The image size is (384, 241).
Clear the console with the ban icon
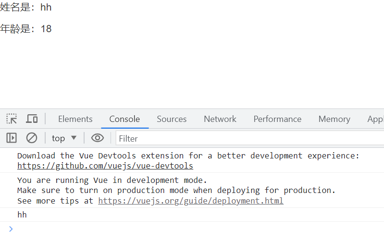(x=32, y=138)
